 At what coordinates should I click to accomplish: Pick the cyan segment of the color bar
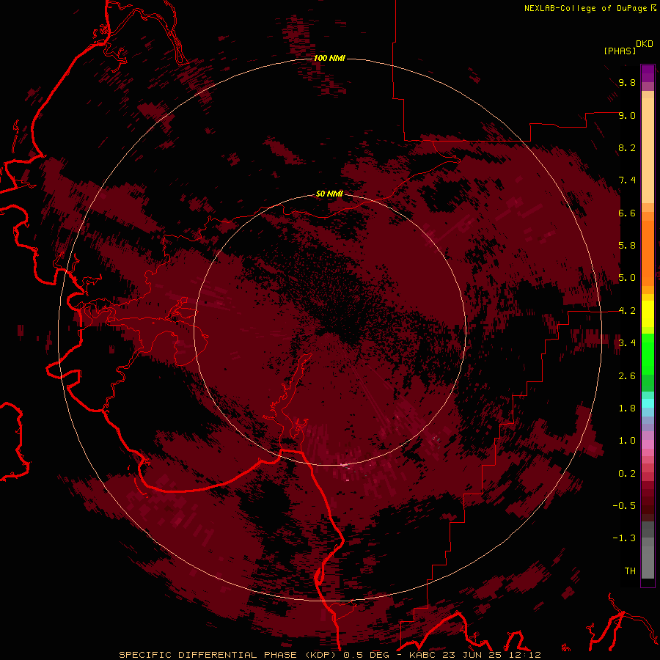(648, 403)
